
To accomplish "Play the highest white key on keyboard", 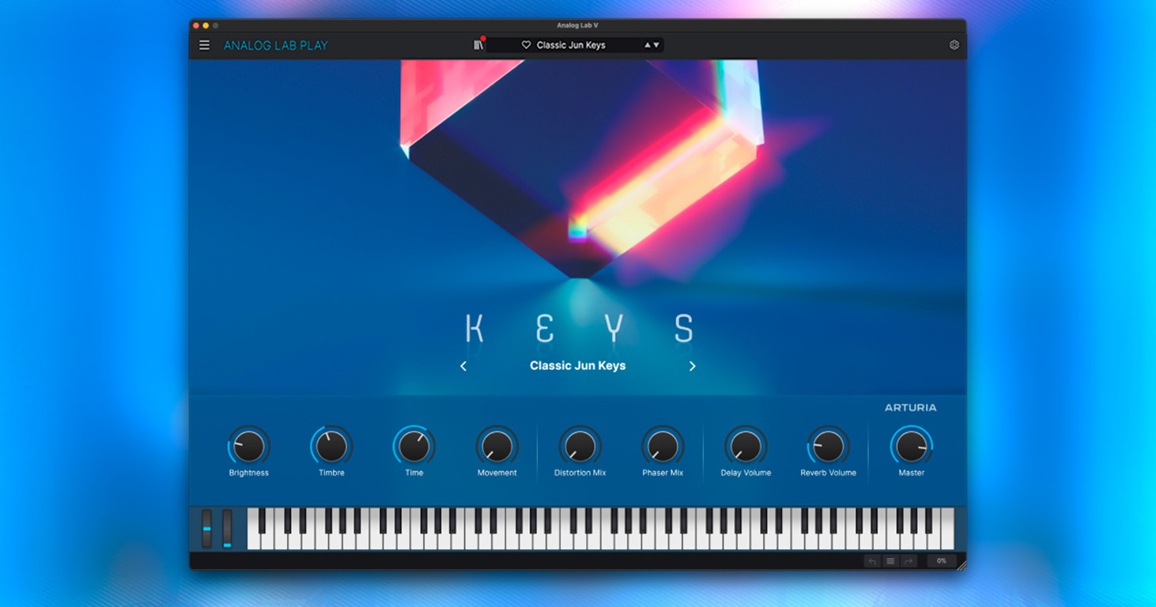I will pos(947,529).
